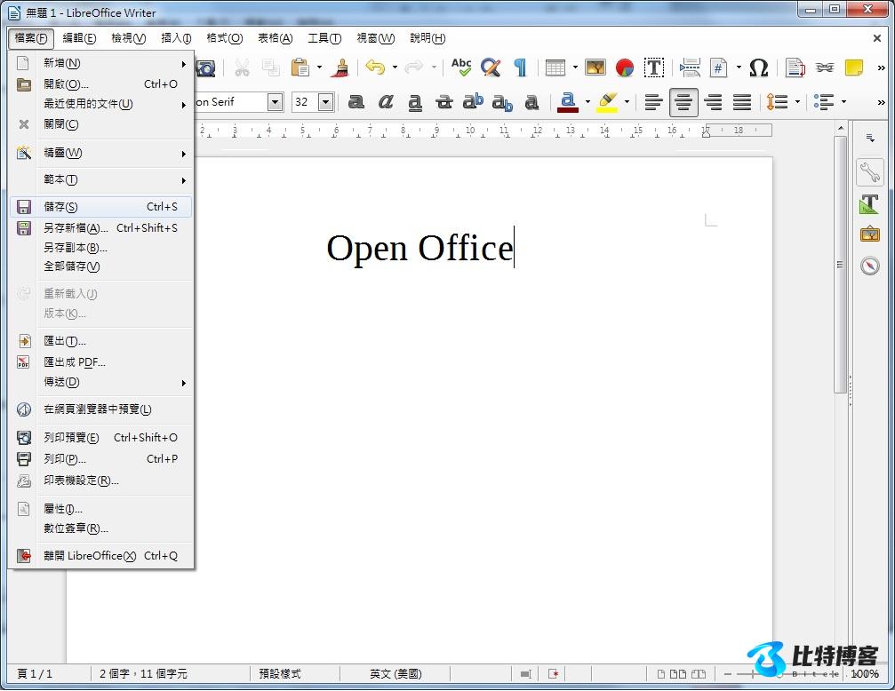Toggle strikethrough text formatting
This screenshot has height=691, width=895.
(x=444, y=102)
